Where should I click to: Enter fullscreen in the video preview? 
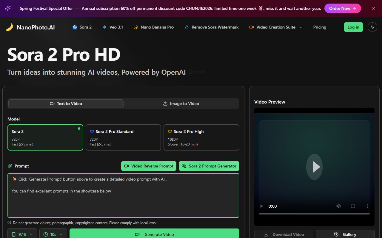[353, 206]
